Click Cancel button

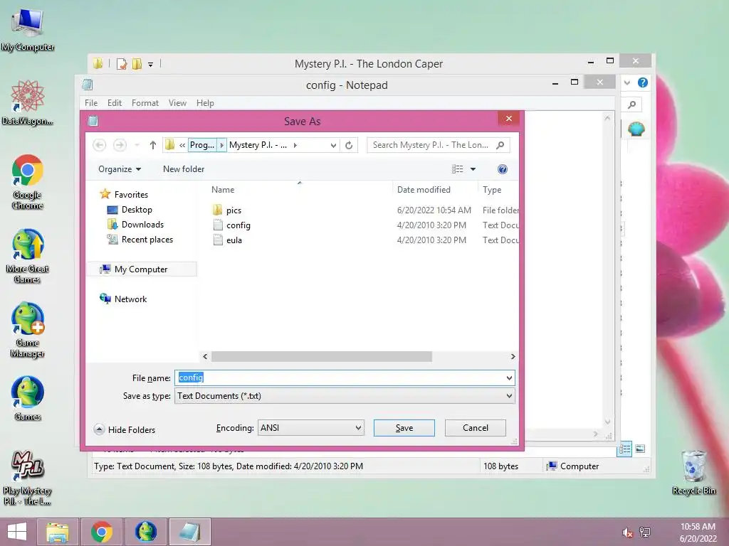pos(475,428)
